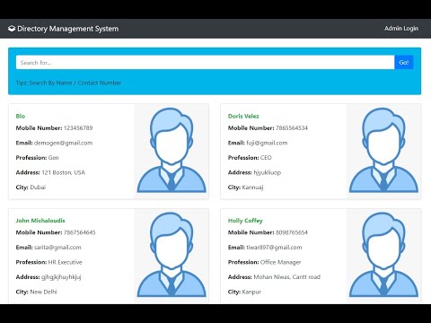Focus the Search for... input field
The height and width of the screenshot is (323, 431).
pos(205,62)
